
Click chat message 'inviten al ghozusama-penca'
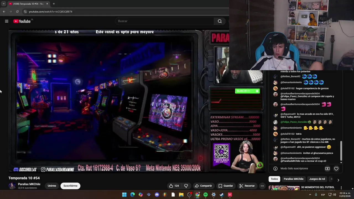318,153
